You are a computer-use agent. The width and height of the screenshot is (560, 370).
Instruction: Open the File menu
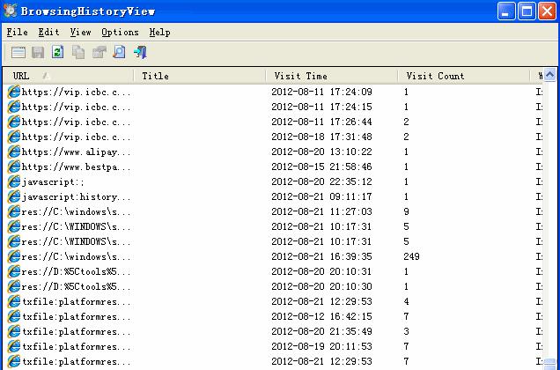coord(17,33)
